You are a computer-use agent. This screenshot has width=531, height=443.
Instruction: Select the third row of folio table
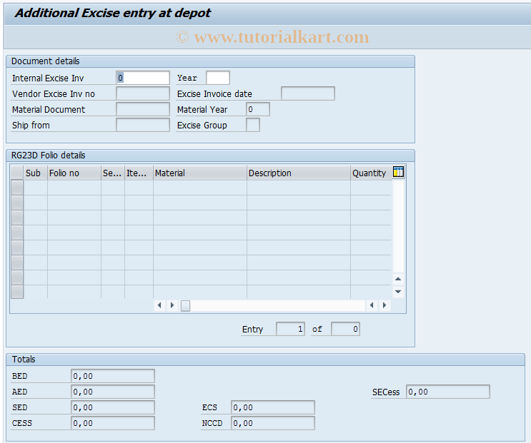click(x=17, y=218)
